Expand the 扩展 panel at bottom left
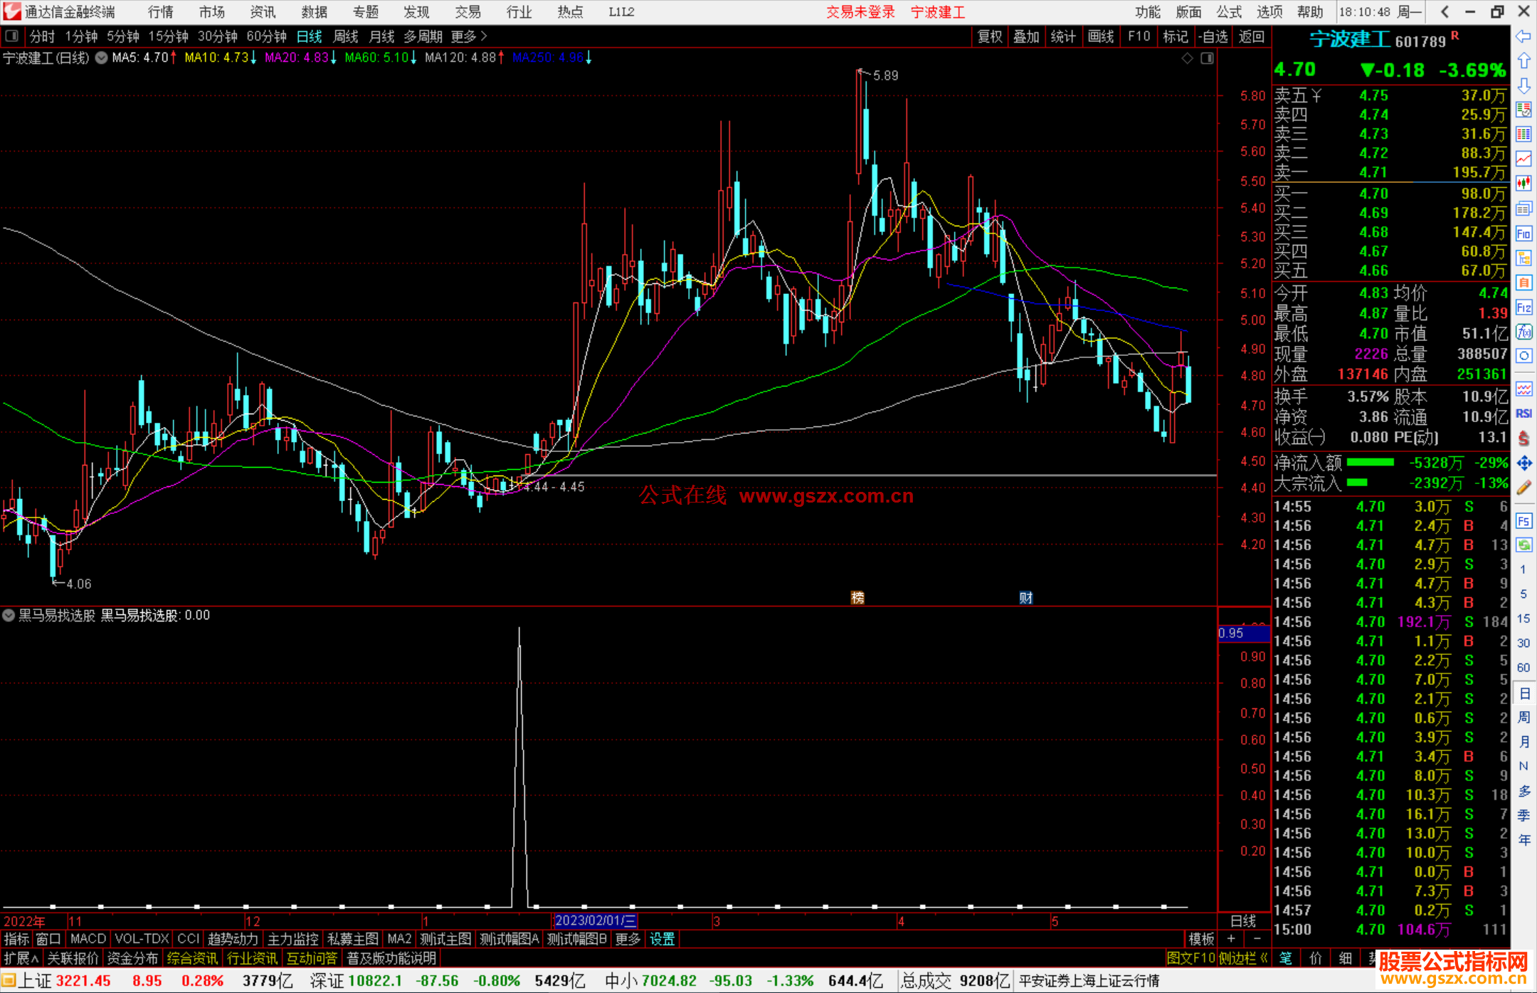Image resolution: width=1537 pixels, height=993 pixels. (21, 958)
